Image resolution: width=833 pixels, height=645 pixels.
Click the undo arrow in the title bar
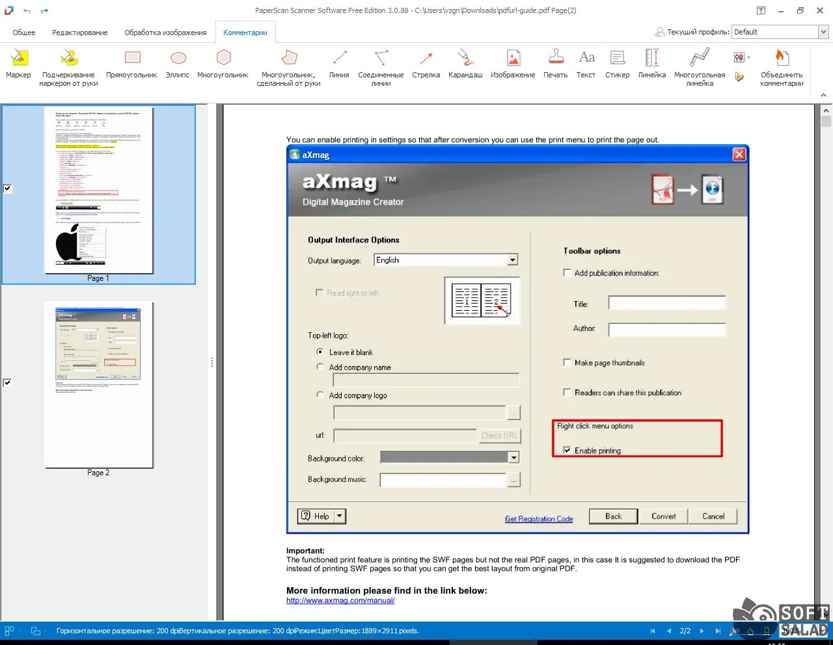pos(27,10)
